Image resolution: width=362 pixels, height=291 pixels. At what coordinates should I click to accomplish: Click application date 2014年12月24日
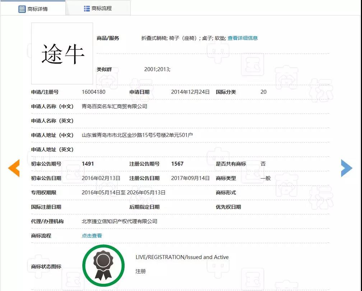pos(190,92)
